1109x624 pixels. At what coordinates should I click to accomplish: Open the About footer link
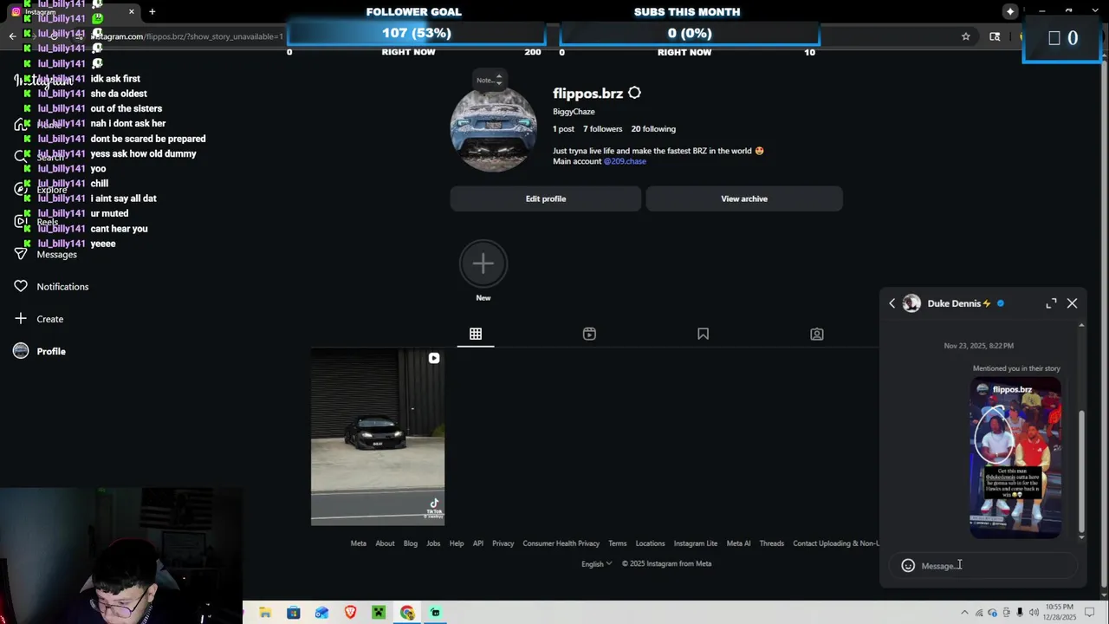385,543
